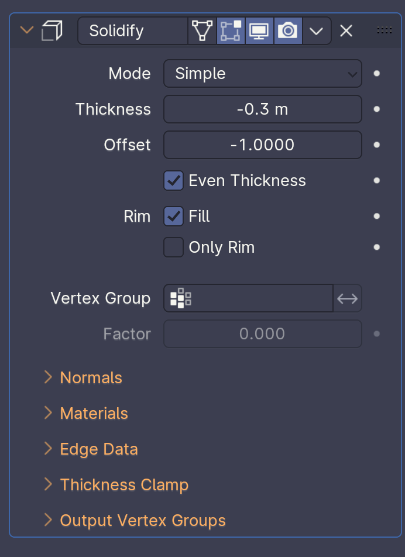Click the panel drag handle grip dots
405x557 pixels.
coord(385,30)
